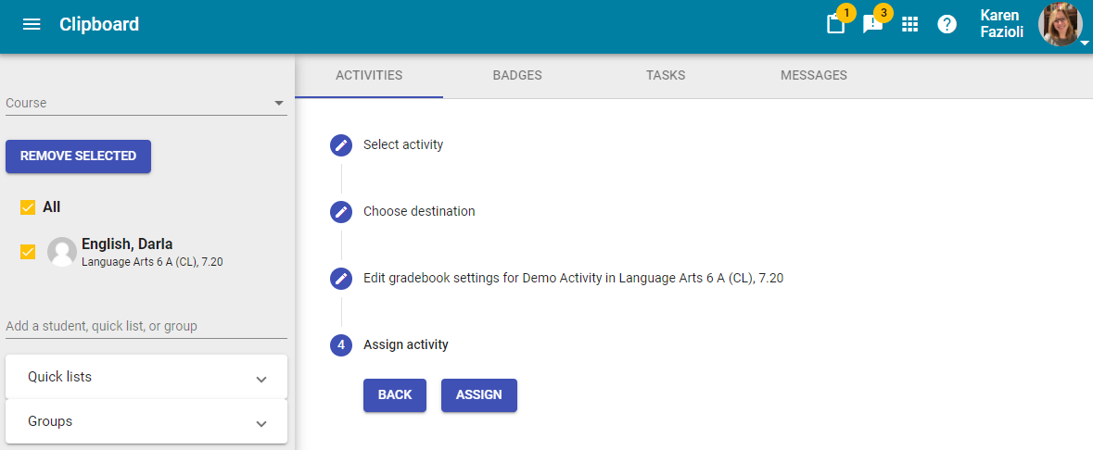Uncheck the All students checkbox
Image resolution: width=1093 pixels, height=450 pixels.
[28, 207]
